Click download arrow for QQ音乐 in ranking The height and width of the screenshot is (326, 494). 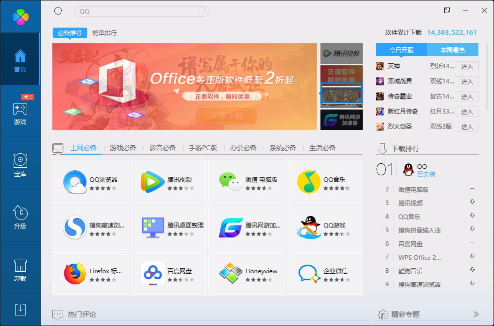pos(472,215)
